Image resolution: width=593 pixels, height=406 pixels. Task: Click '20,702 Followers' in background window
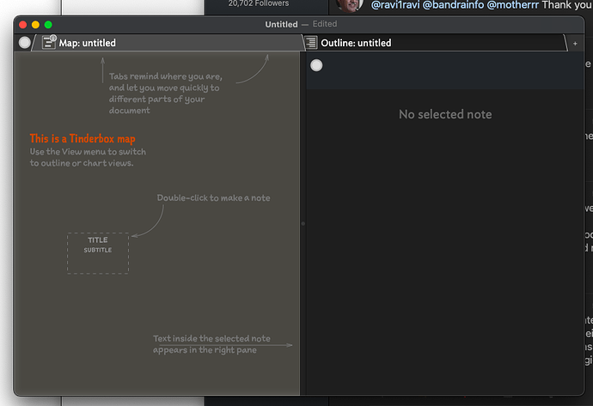coord(259,3)
